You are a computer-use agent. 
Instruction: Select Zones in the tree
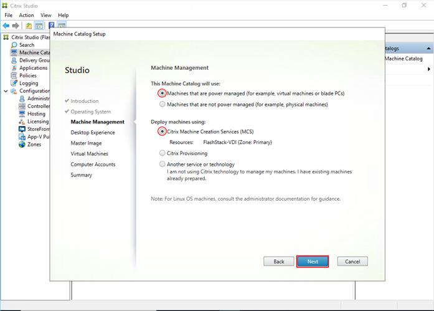pos(34,145)
